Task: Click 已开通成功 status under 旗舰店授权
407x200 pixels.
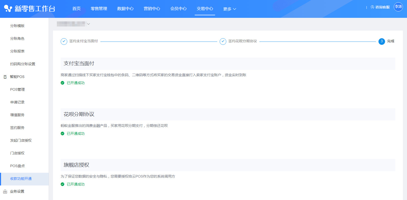Action: coord(76,184)
